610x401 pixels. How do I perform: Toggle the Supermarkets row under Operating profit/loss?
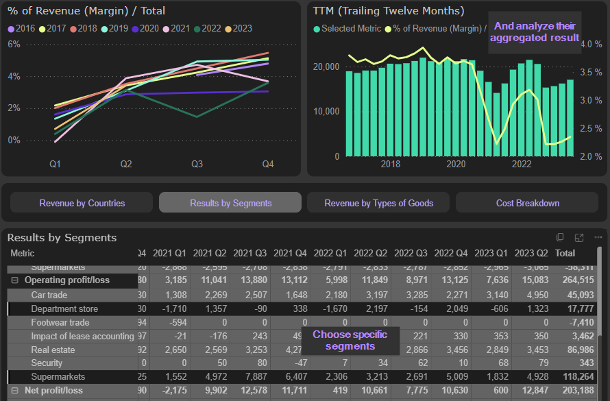[x=58, y=376]
